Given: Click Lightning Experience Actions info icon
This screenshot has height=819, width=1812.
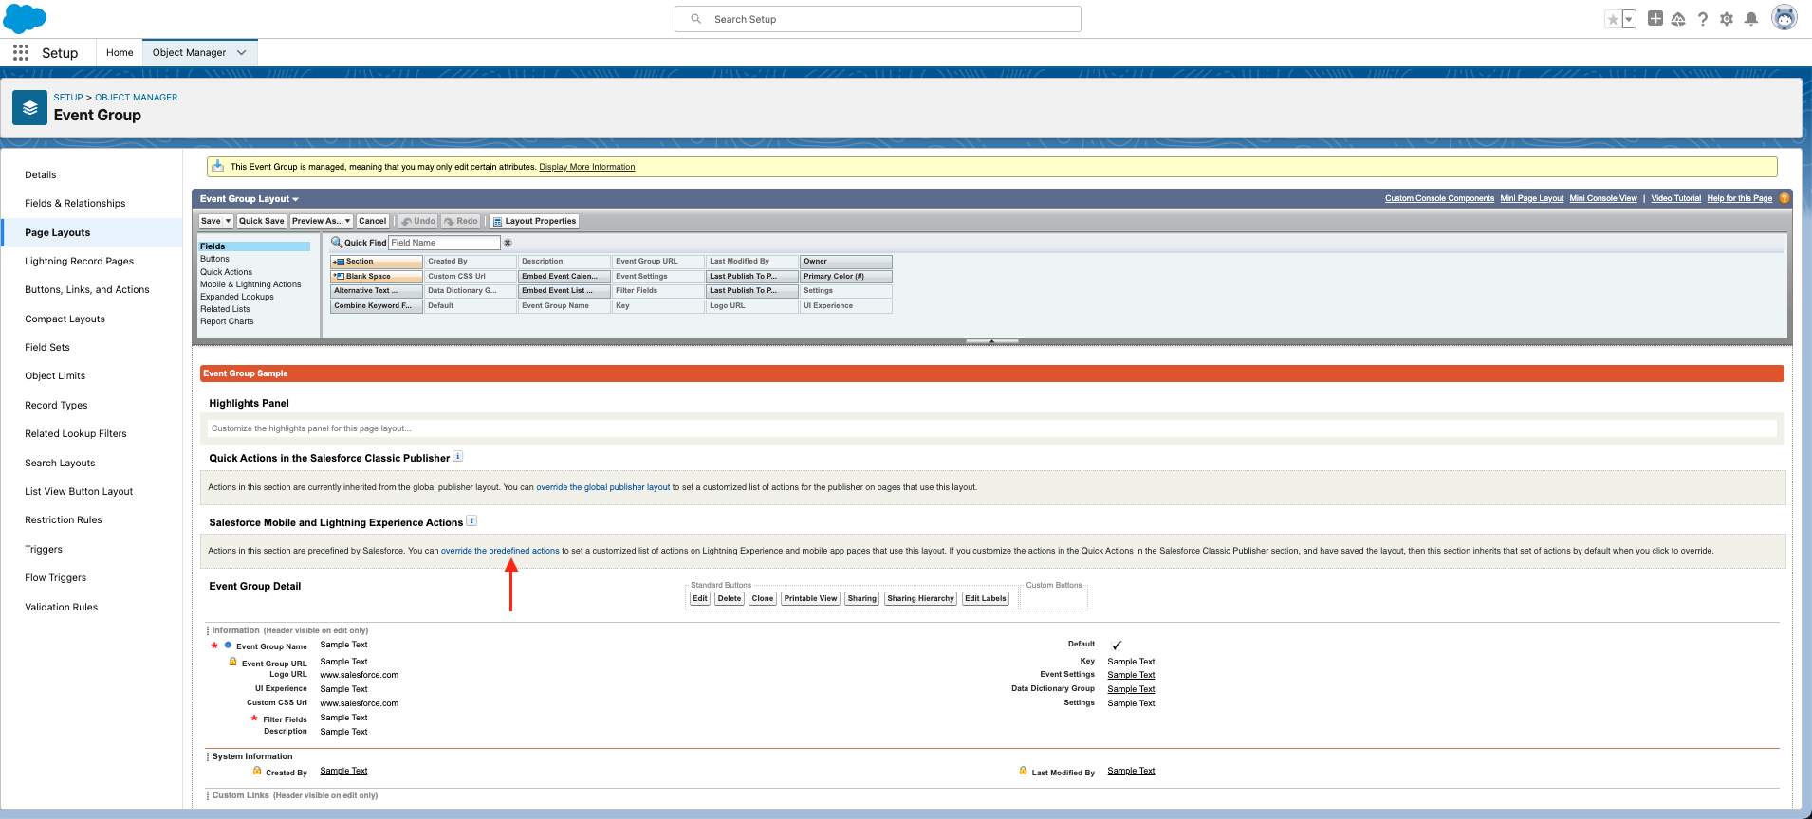Looking at the screenshot, I should 471,520.
